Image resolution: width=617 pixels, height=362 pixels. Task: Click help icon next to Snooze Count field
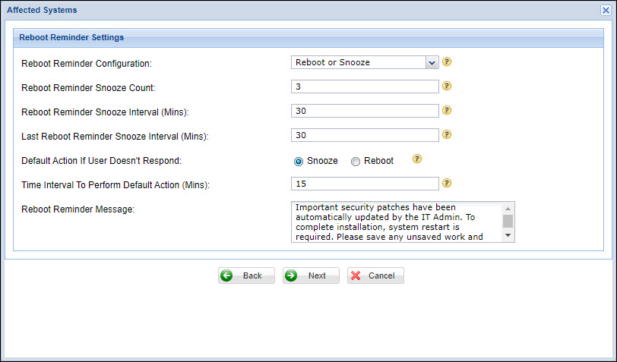tap(447, 87)
